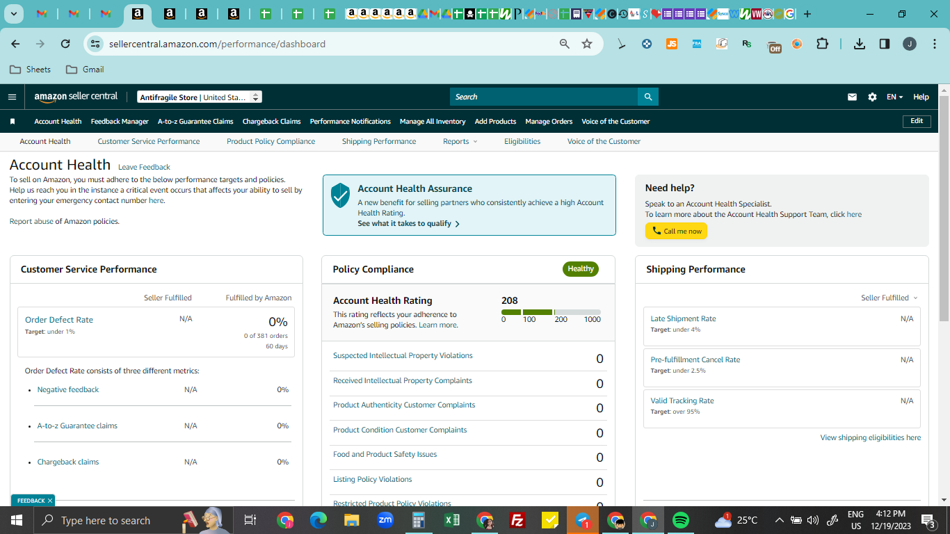The height and width of the screenshot is (534, 950).
Task: Open the Windows Start menu
Action: click(x=16, y=520)
